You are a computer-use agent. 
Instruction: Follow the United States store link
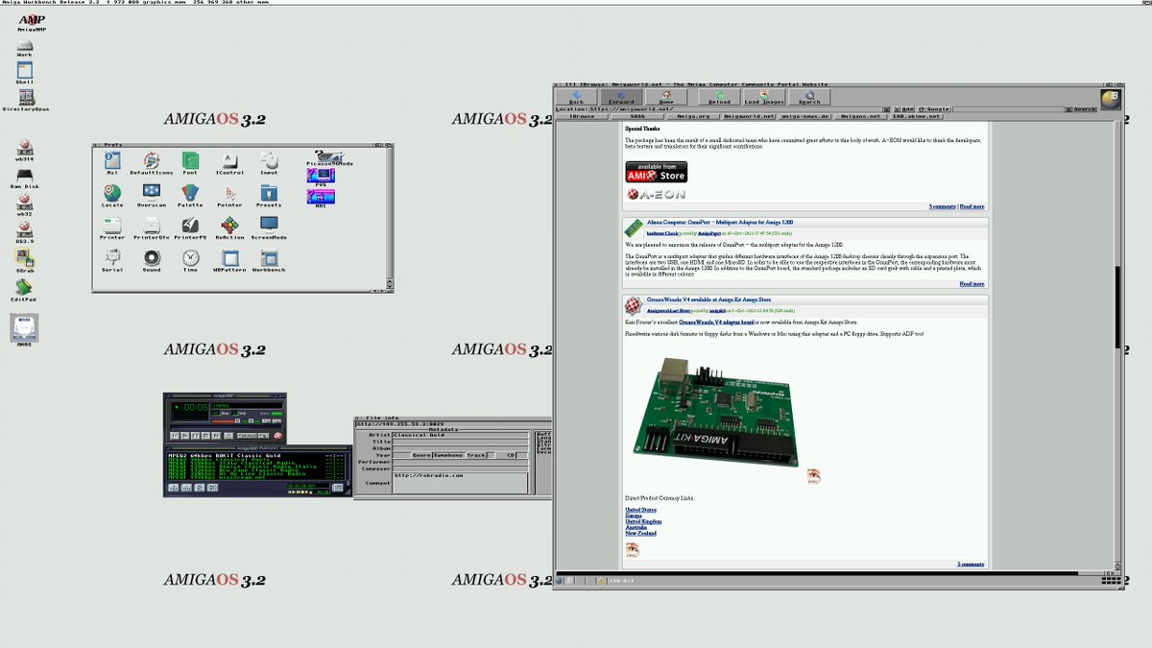click(x=640, y=510)
